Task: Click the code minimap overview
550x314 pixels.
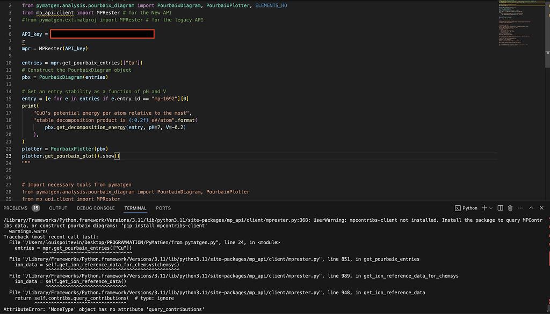Action: (x=518, y=32)
